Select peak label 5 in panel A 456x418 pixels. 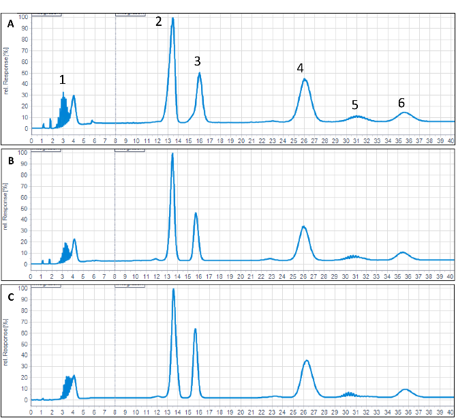(x=355, y=104)
